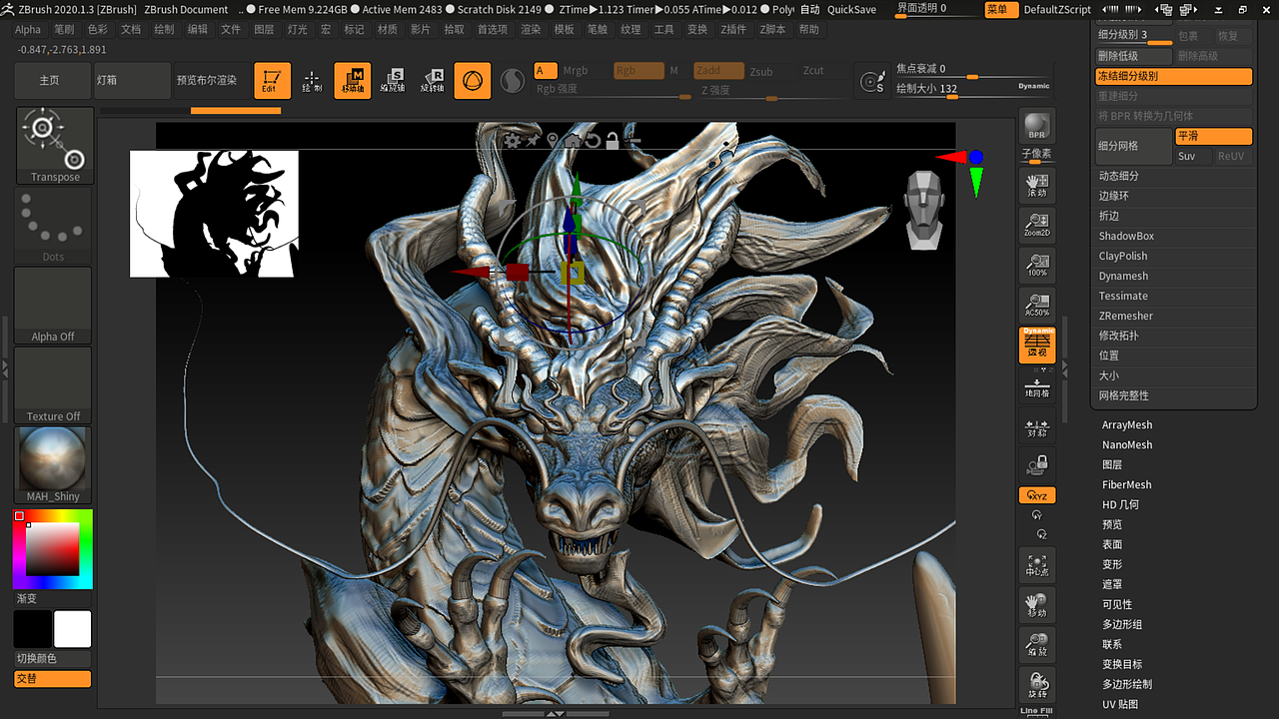Viewport: 1279px width, 719px height.
Task: Open the LightBox (灯箱) button
Action: (132, 81)
